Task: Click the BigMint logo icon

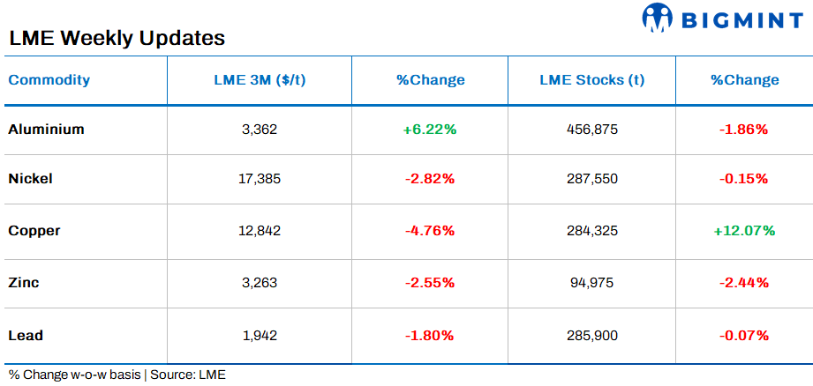Action: [658, 17]
